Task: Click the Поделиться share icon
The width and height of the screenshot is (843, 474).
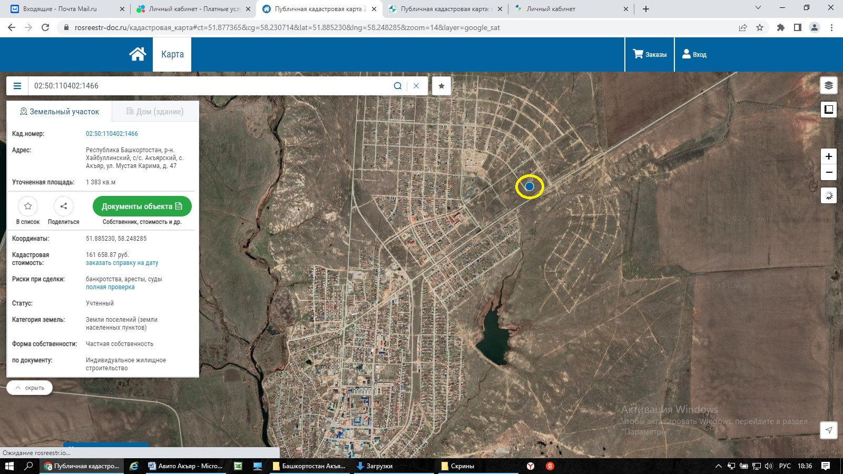Action: pyautogui.click(x=63, y=206)
